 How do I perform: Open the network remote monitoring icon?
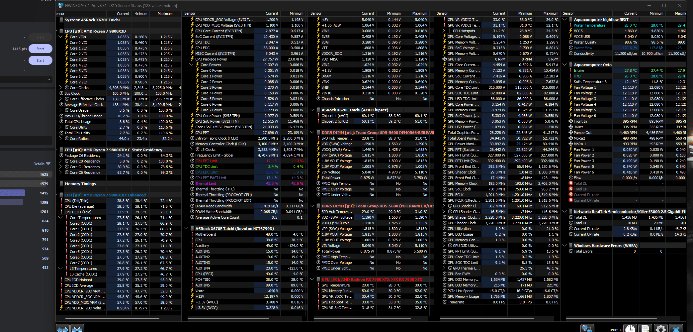587,329
